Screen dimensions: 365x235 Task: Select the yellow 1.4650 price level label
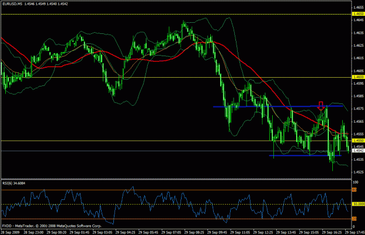358,14
